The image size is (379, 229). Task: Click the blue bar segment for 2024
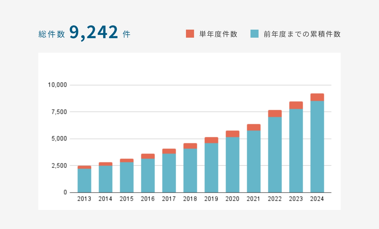317,147
